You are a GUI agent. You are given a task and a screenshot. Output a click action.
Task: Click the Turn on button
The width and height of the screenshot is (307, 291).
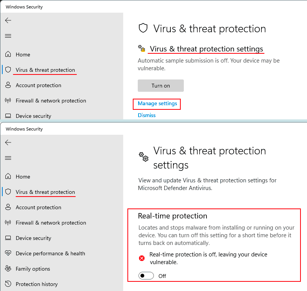tap(161, 86)
